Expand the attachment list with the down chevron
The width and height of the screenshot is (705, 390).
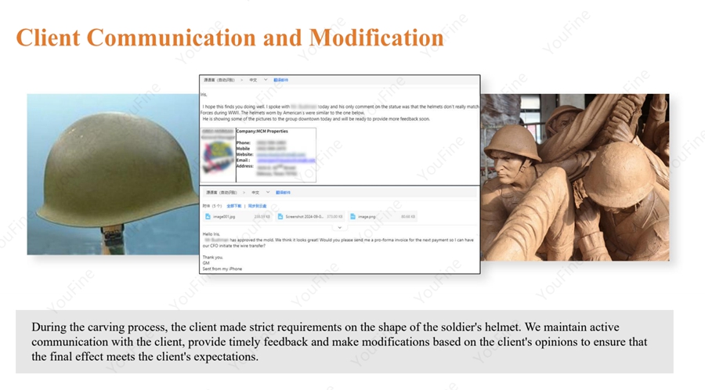(x=339, y=227)
